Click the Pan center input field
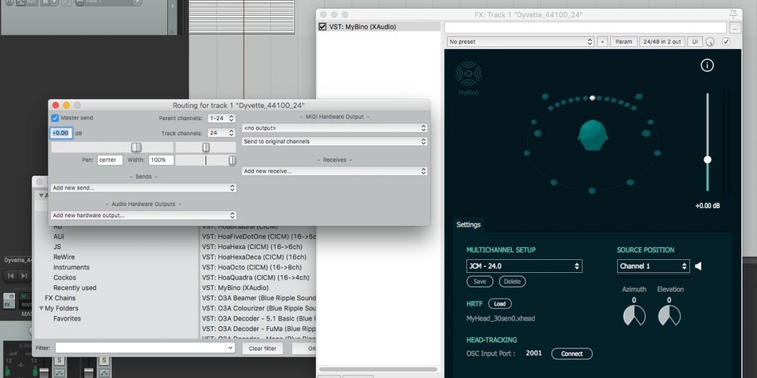Viewport: 757px width, 378px height. (x=110, y=160)
